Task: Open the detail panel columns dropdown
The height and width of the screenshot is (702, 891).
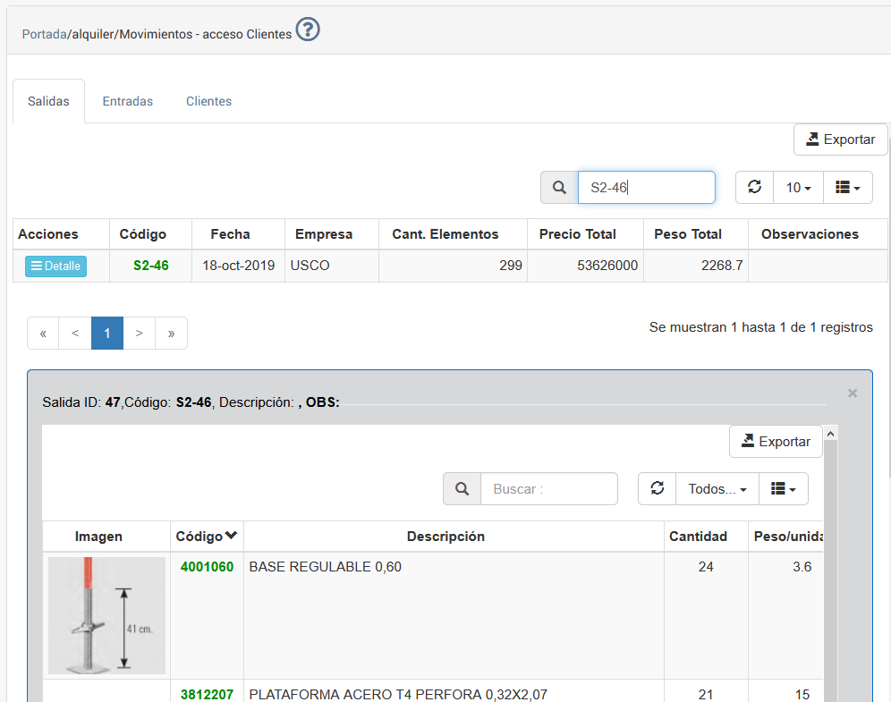Action: (783, 489)
